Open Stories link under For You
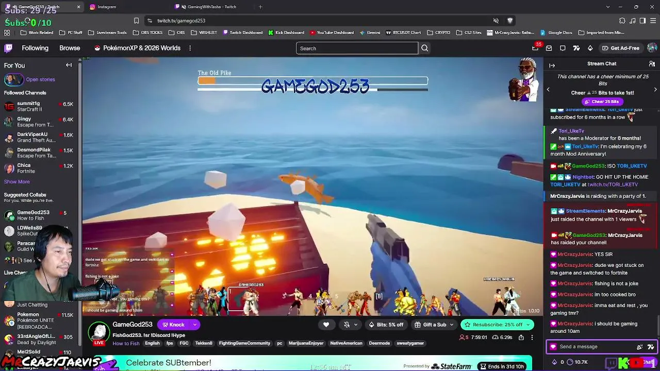Screen dimensions: 660x371 [x=40, y=79]
